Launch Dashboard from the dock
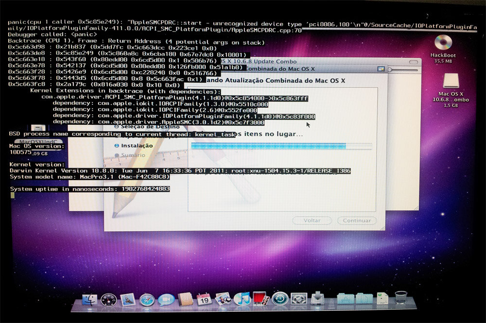Image resolution: width=486 pixels, height=323 pixels. [108, 299]
